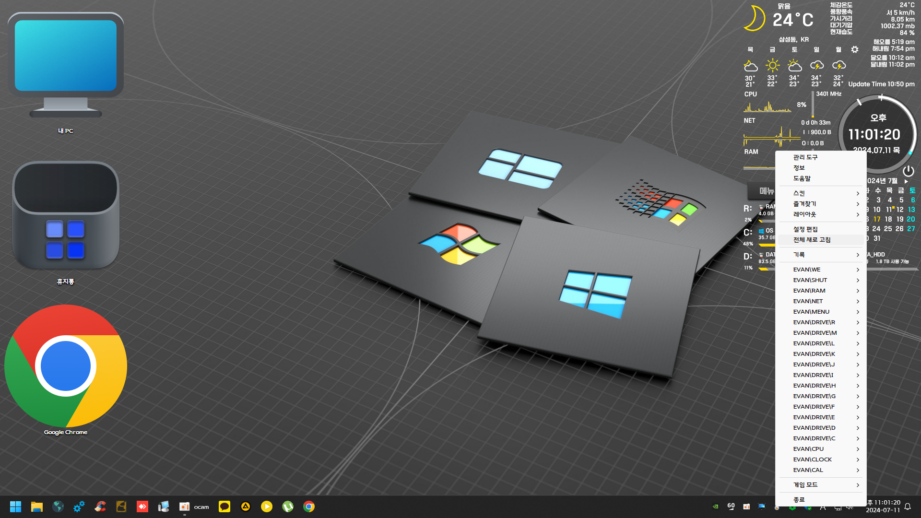Click the globe browser taskbar icon
921x518 pixels.
click(x=58, y=506)
